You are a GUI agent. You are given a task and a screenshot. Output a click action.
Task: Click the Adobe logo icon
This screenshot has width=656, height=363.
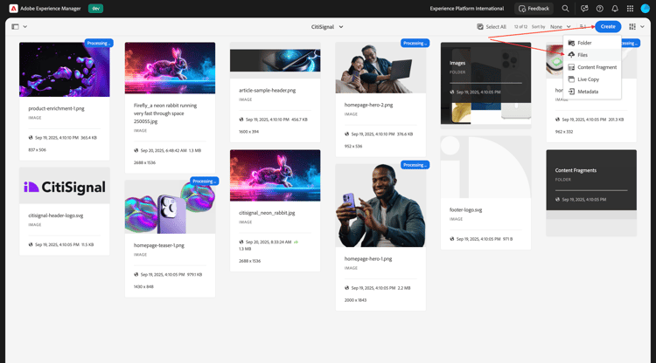click(x=13, y=9)
